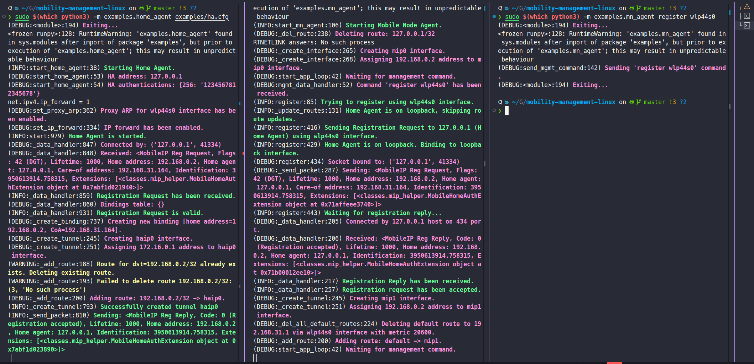Image resolution: width=754 pixels, height=364 pixels.
Task: Click the 'Deleting route: 127.0.0.1/32' line
Action: [344, 34]
